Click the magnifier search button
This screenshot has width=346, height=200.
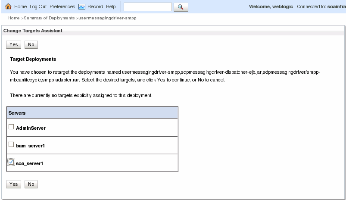click(x=181, y=7)
